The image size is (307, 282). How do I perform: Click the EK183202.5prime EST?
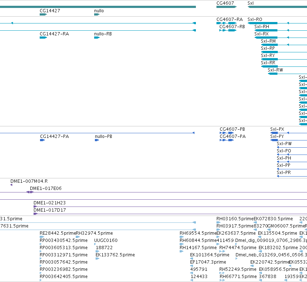[x=260, y=251]
